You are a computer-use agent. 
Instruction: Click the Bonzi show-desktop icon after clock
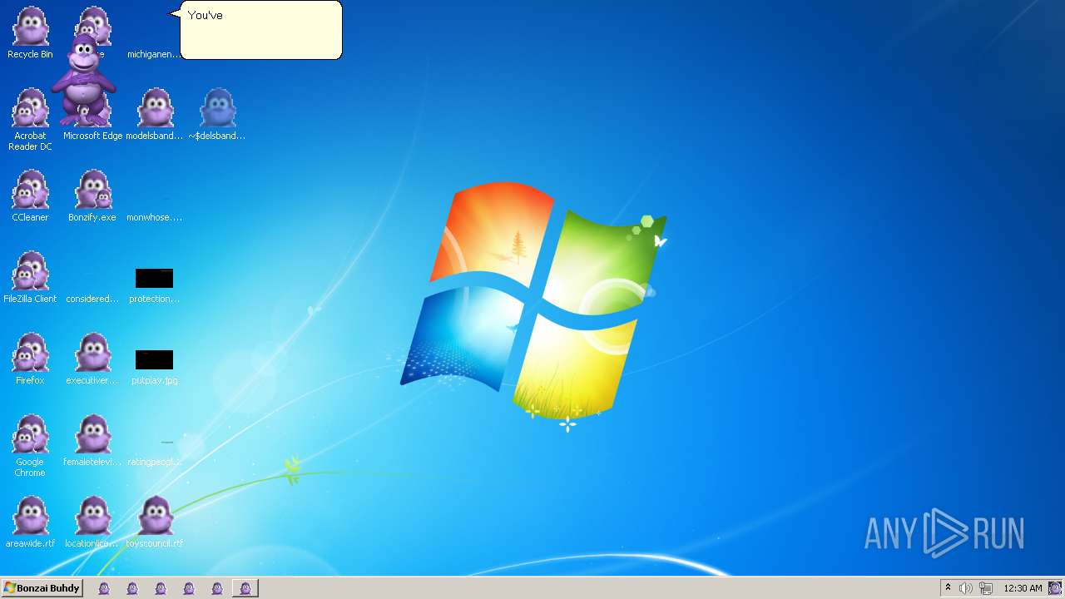[x=1055, y=588]
